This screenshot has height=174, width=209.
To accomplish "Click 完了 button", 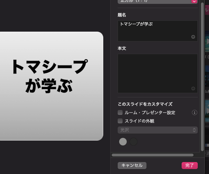I will click(x=190, y=166).
